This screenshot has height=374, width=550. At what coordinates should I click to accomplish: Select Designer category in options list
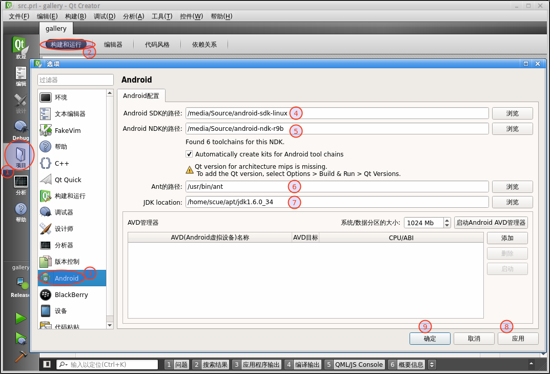pyautogui.click(x=72, y=229)
